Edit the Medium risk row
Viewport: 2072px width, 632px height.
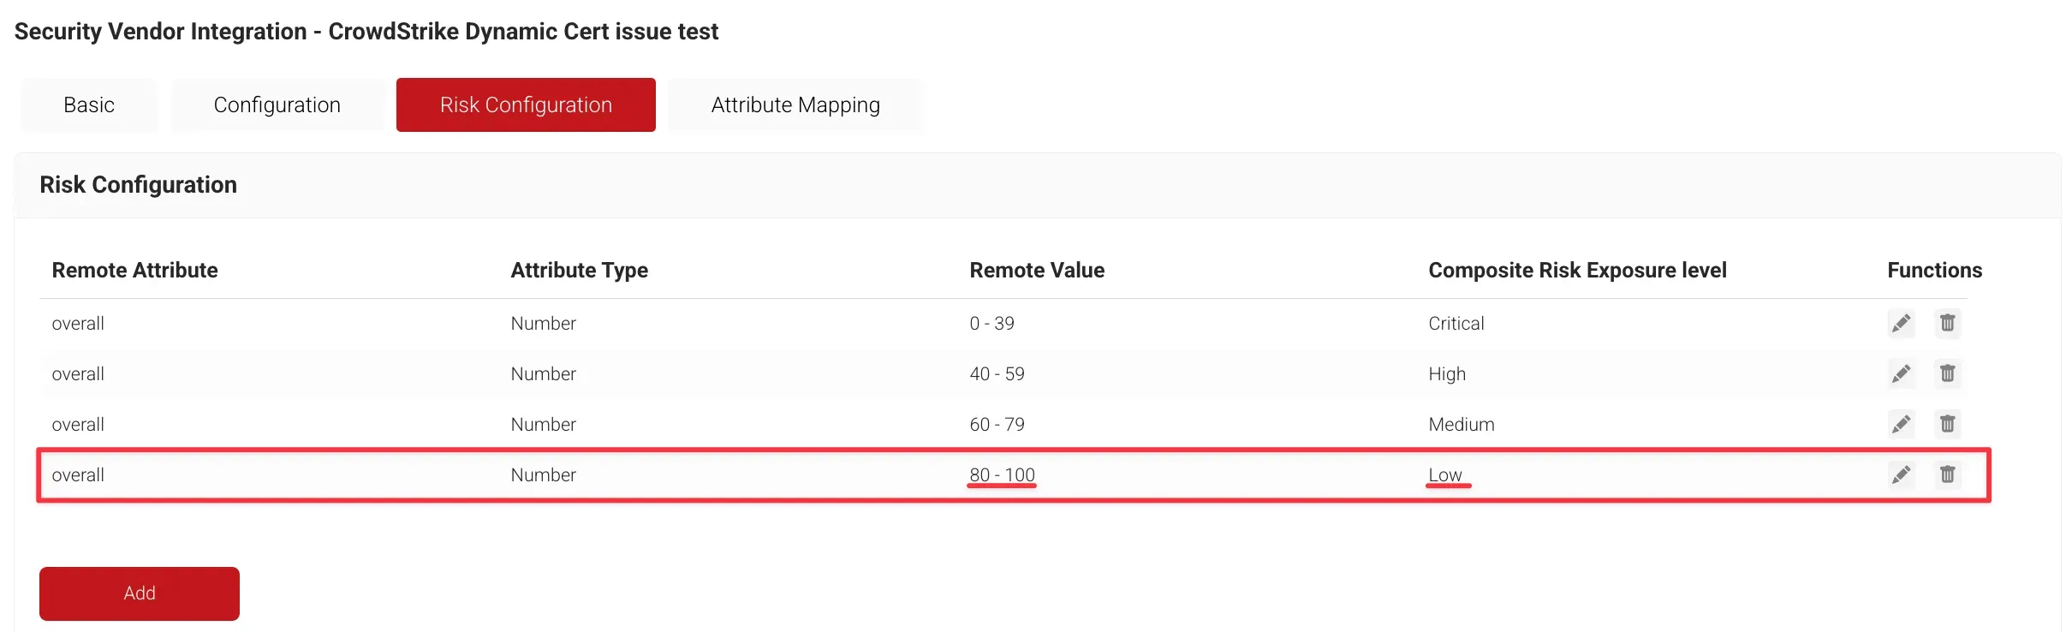(x=1901, y=425)
